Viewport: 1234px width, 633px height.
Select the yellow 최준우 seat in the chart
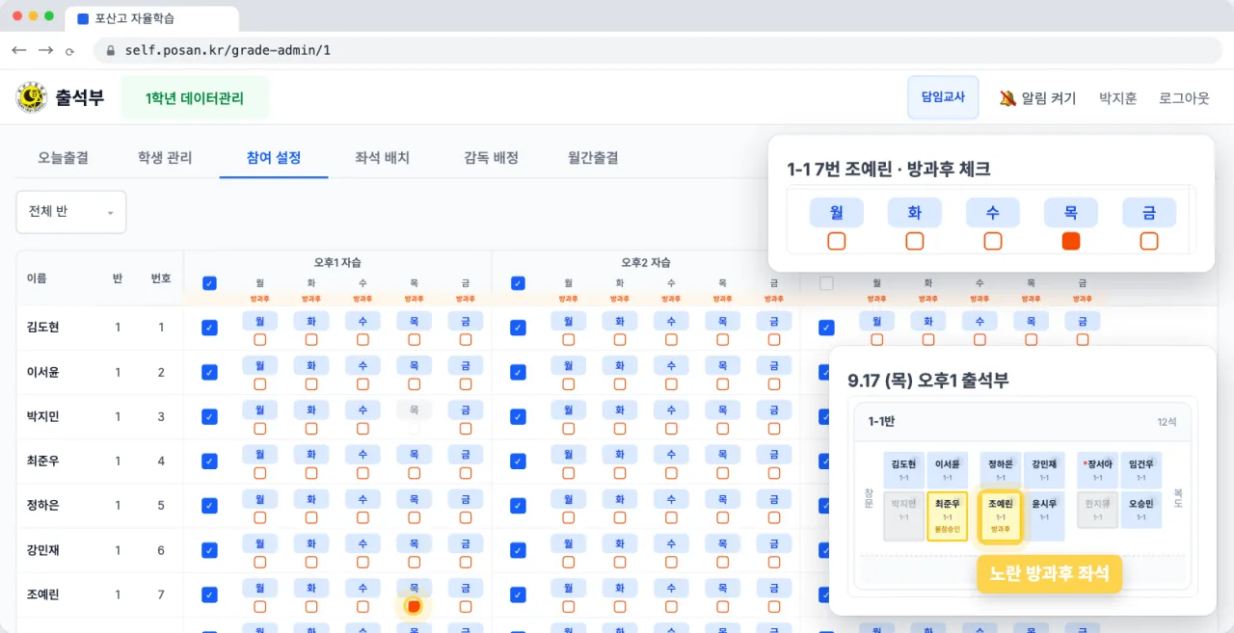point(947,515)
